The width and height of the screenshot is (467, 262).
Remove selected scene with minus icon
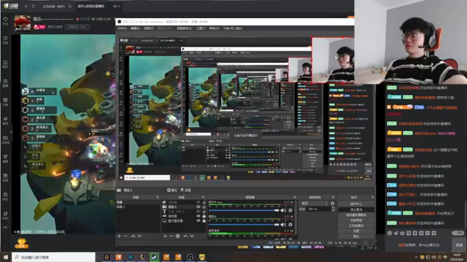pos(126,236)
